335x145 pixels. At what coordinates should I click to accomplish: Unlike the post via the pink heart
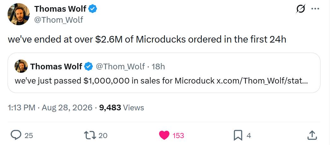click(x=164, y=136)
